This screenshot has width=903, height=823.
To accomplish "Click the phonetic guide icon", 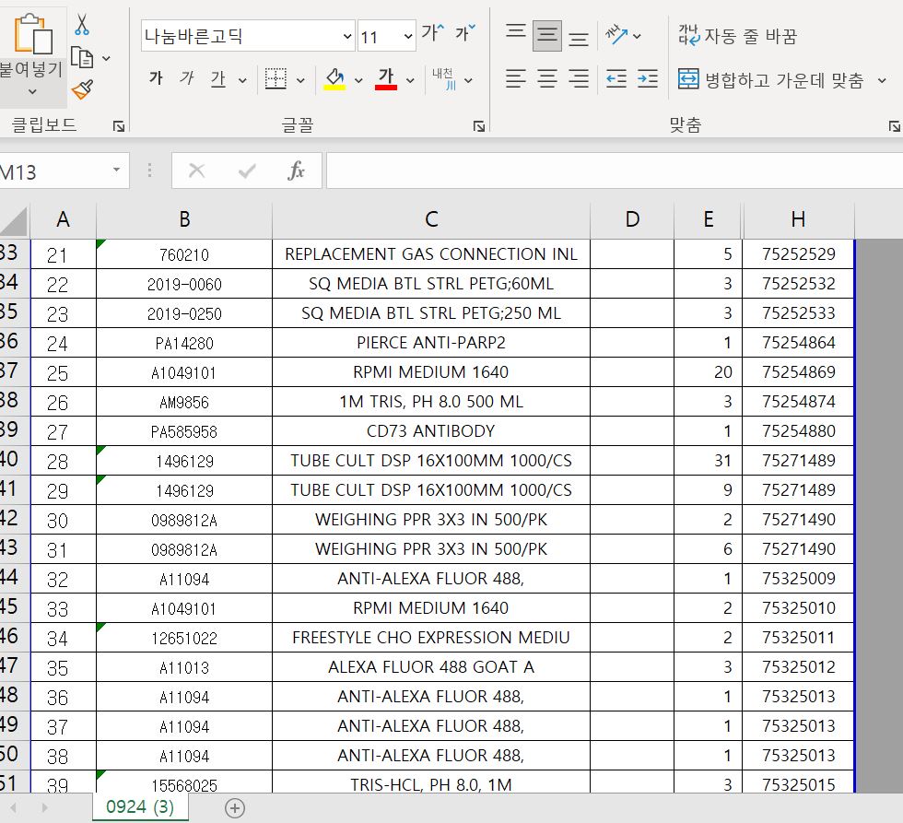I will point(444,78).
